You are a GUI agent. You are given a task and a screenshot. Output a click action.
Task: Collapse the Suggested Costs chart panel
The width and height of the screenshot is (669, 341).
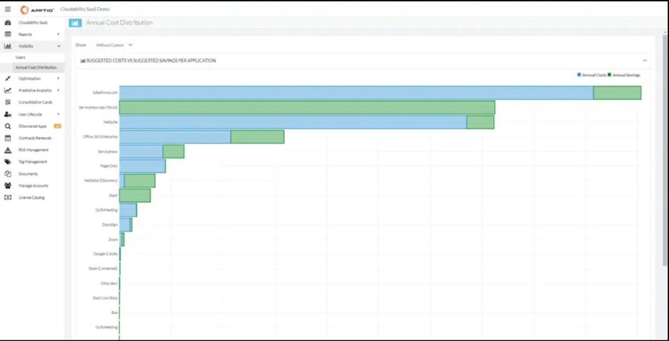coord(645,61)
